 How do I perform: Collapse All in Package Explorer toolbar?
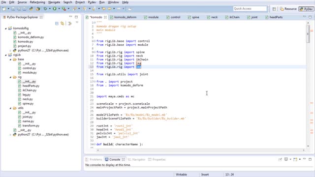(x=57, y=24)
